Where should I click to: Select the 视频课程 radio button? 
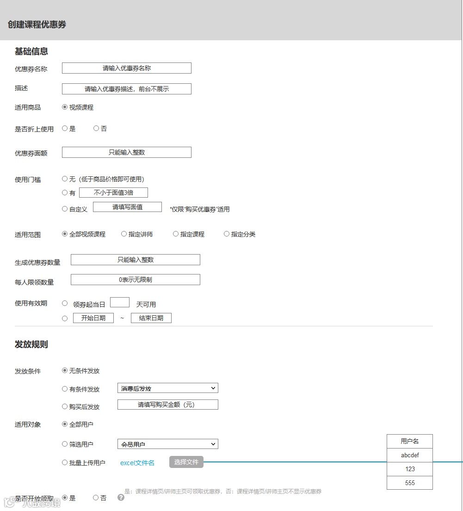pyautogui.click(x=64, y=107)
